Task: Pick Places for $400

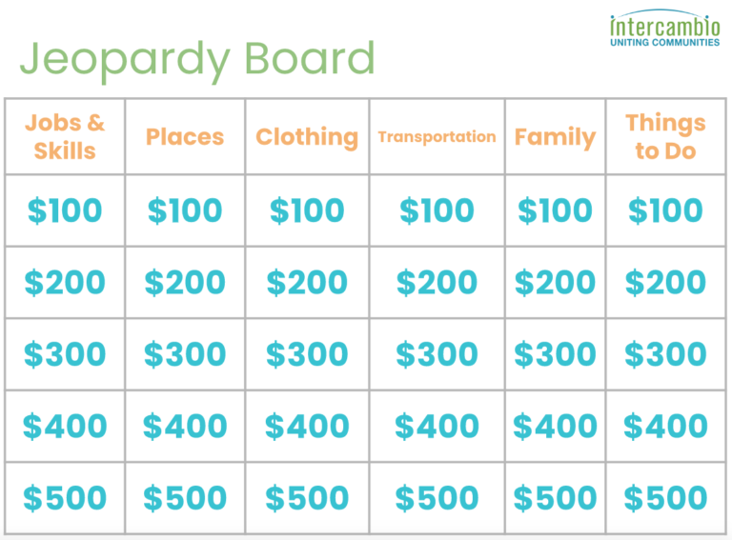Action: [x=185, y=426]
